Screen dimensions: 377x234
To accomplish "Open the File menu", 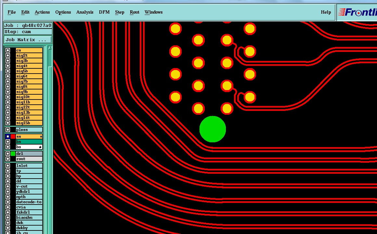I will (x=12, y=12).
